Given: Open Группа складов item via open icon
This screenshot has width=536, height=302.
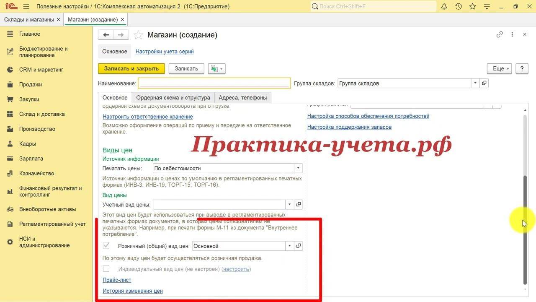Looking at the screenshot, I should 484,83.
